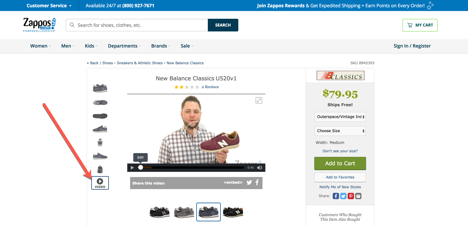Click Add to Cart

pos(340,163)
